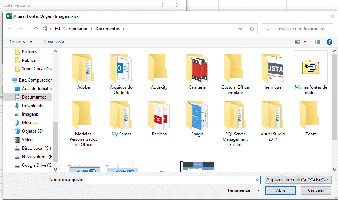Open SQL Server Management Studio folder
338x200 pixels.
click(235, 123)
